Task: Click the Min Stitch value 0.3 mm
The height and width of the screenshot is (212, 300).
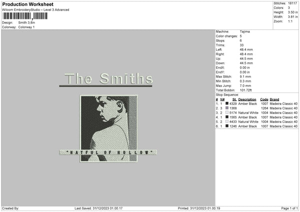Action: [x=245, y=81]
